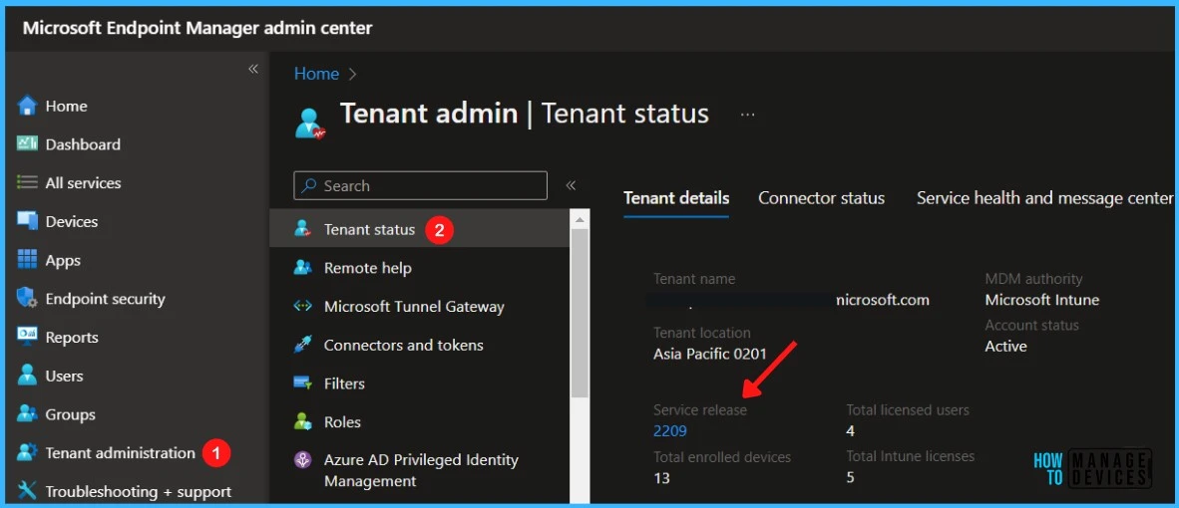
Task: Select the Tenant details tab
Action: coord(676,198)
